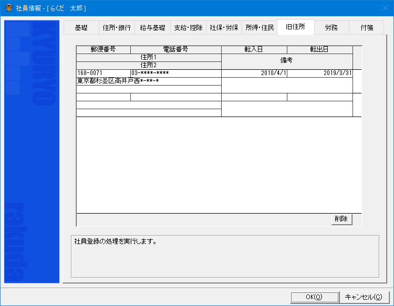Click move-out date 2019/3/31

320,73
